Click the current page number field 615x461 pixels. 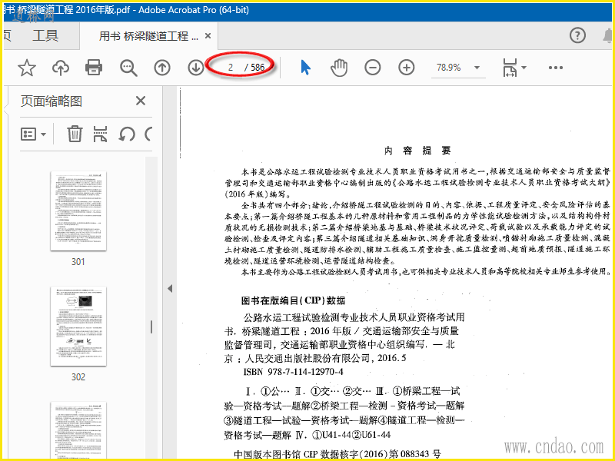click(x=230, y=68)
